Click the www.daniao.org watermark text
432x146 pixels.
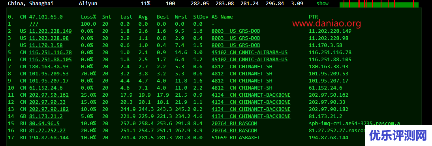point(327,24)
